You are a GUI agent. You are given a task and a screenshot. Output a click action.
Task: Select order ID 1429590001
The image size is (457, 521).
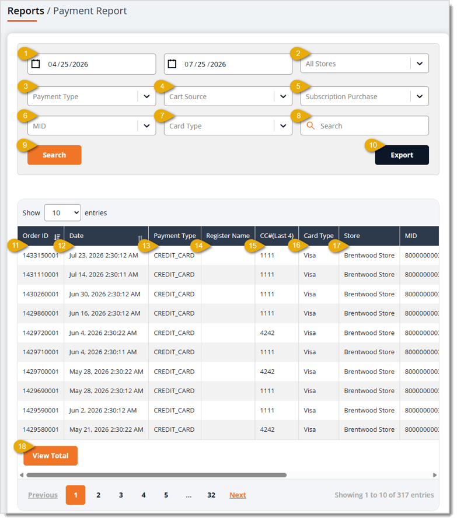pos(40,410)
